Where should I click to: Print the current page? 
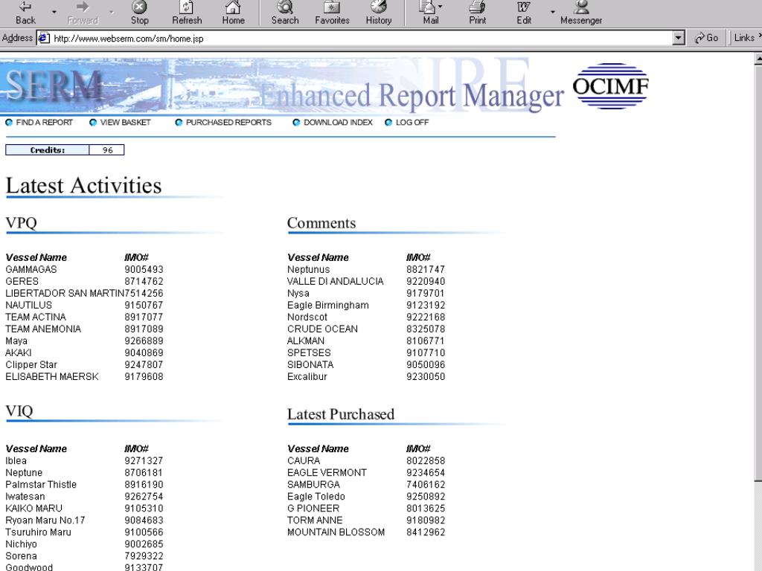tap(477, 13)
